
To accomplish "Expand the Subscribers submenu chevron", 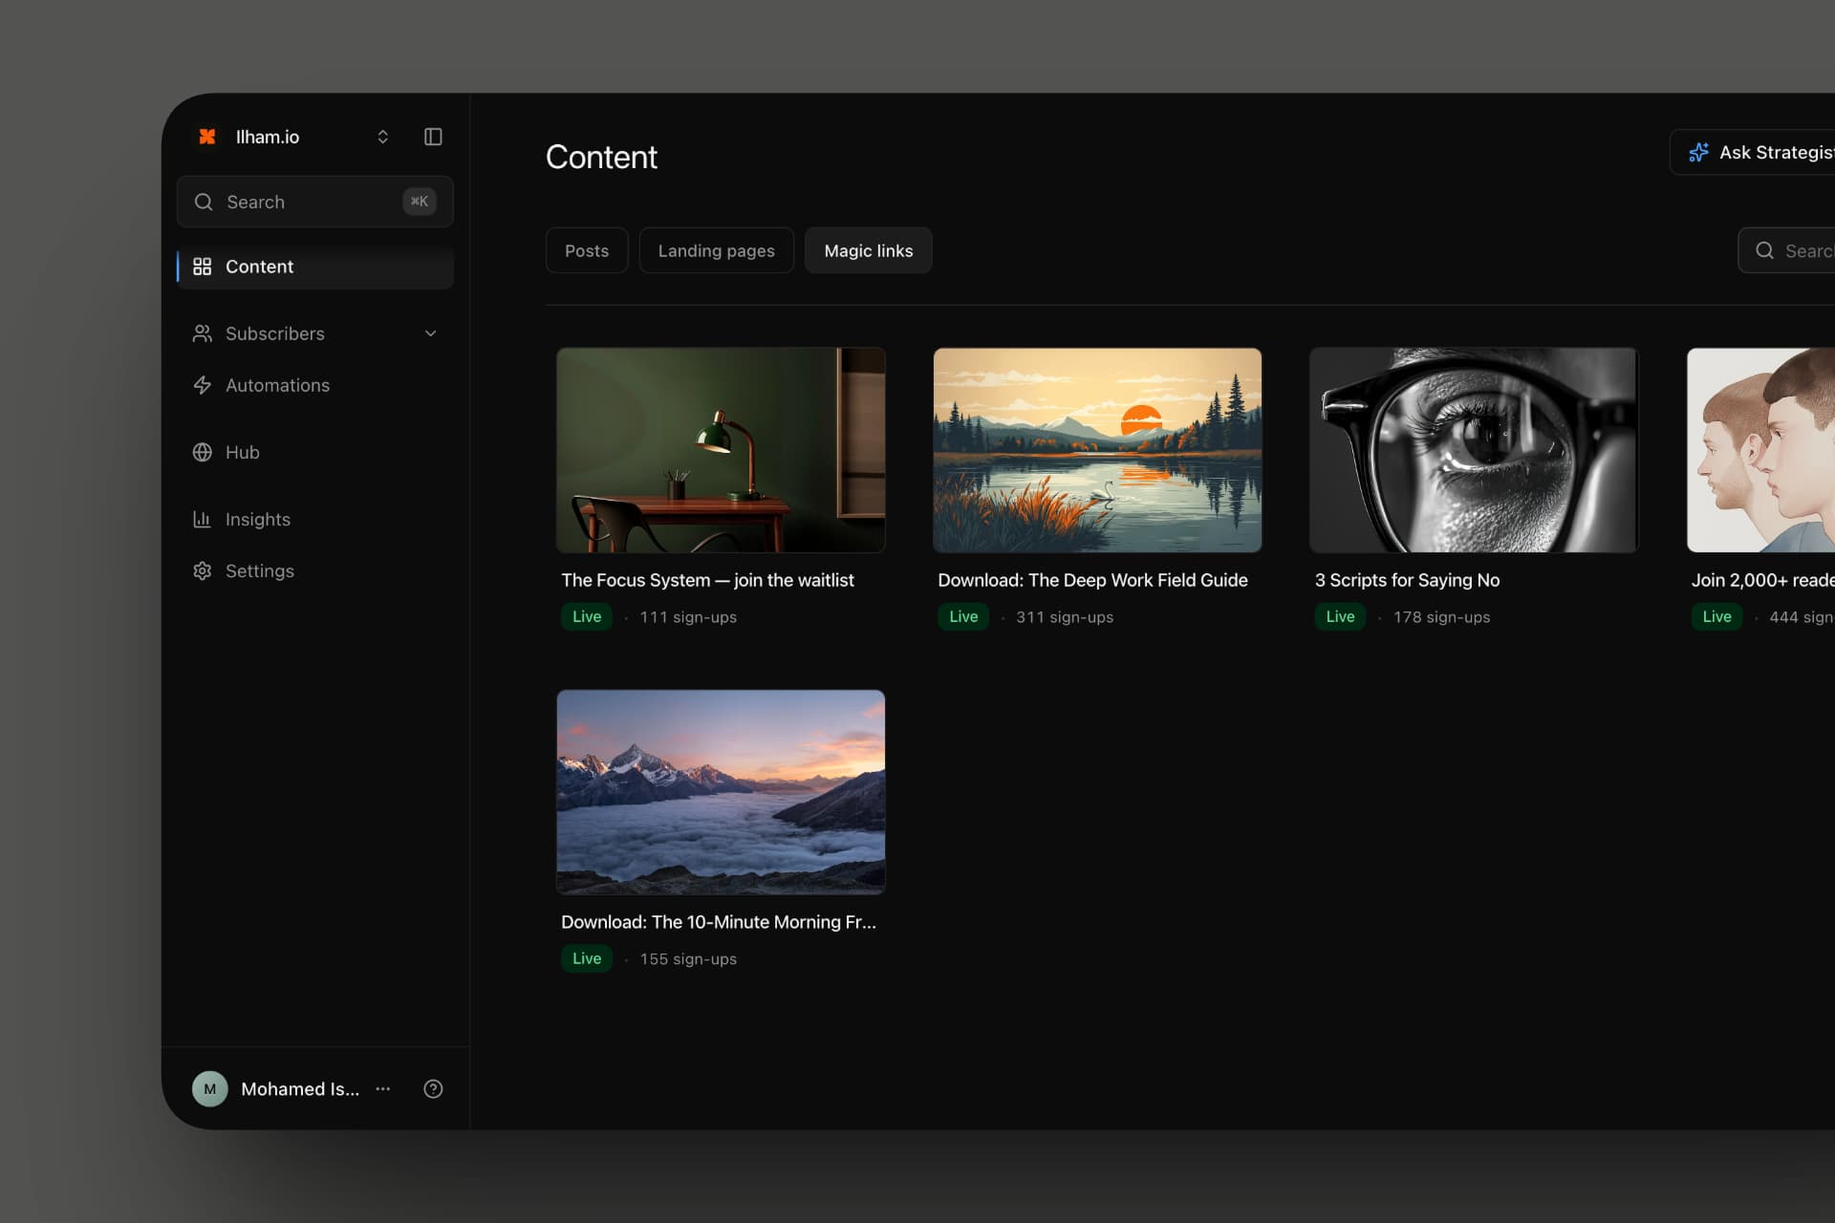I will tap(430, 333).
